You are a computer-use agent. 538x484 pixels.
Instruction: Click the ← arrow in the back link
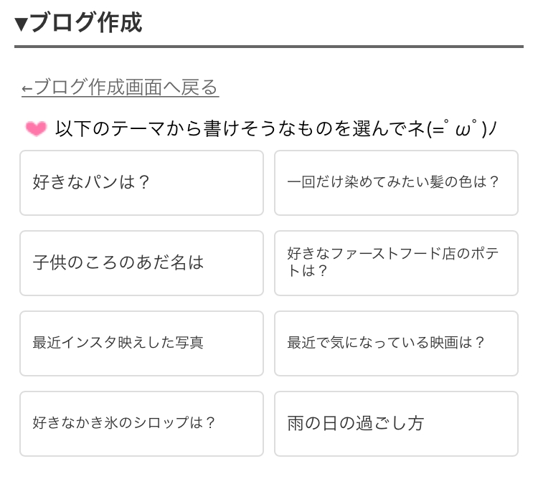pyautogui.click(x=27, y=89)
